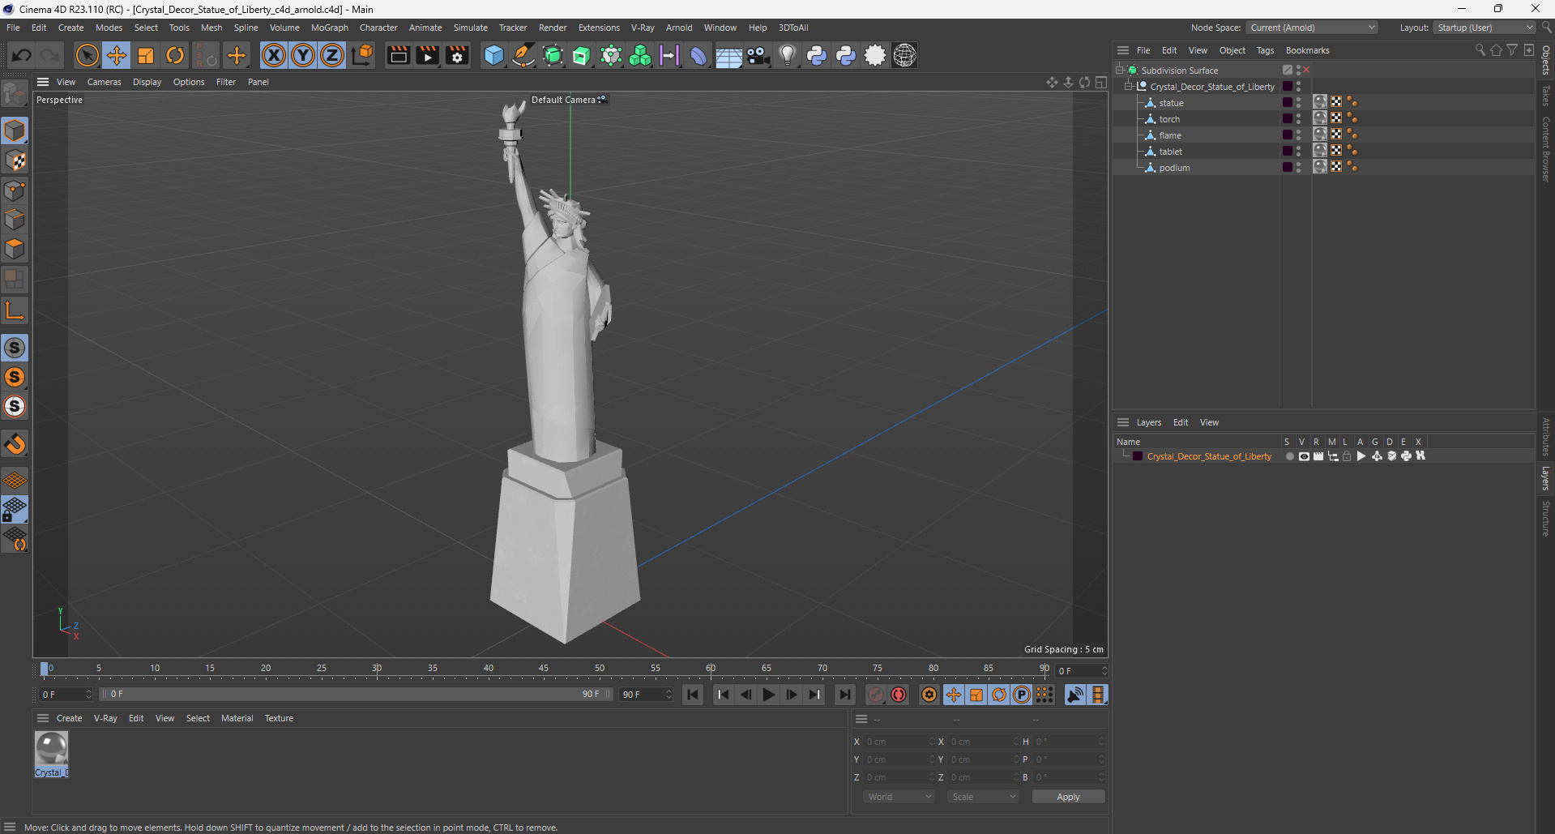Open the Layers panel hamburger menu
Viewport: 1555px width, 834px height.
[x=1123, y=422]
